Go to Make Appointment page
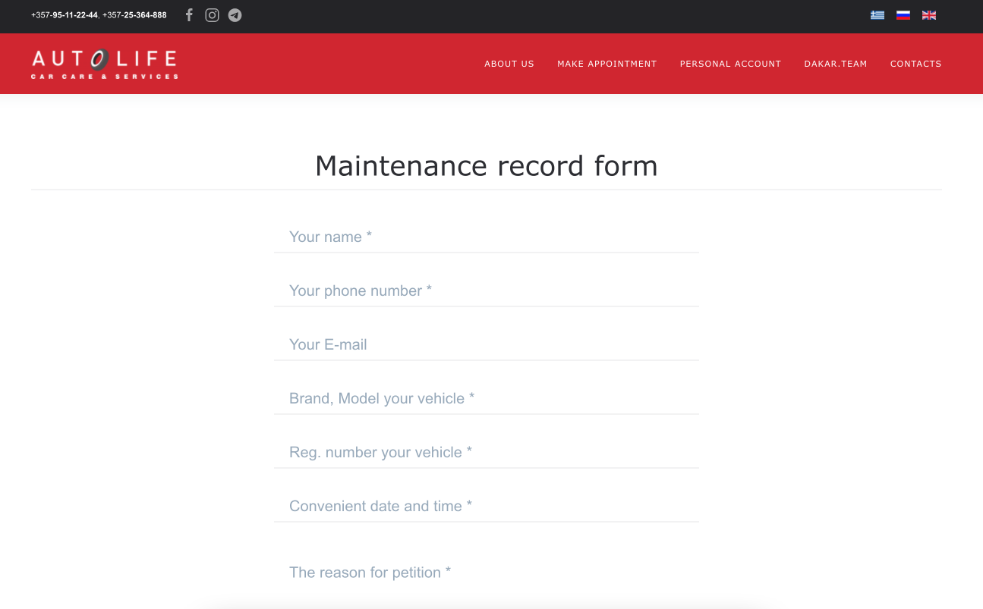The width and height of the screenshot is (983, 609). [x=606, y=64]
